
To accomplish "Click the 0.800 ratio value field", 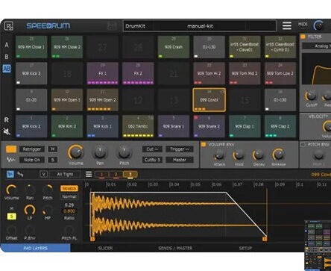I will point(69,211).
